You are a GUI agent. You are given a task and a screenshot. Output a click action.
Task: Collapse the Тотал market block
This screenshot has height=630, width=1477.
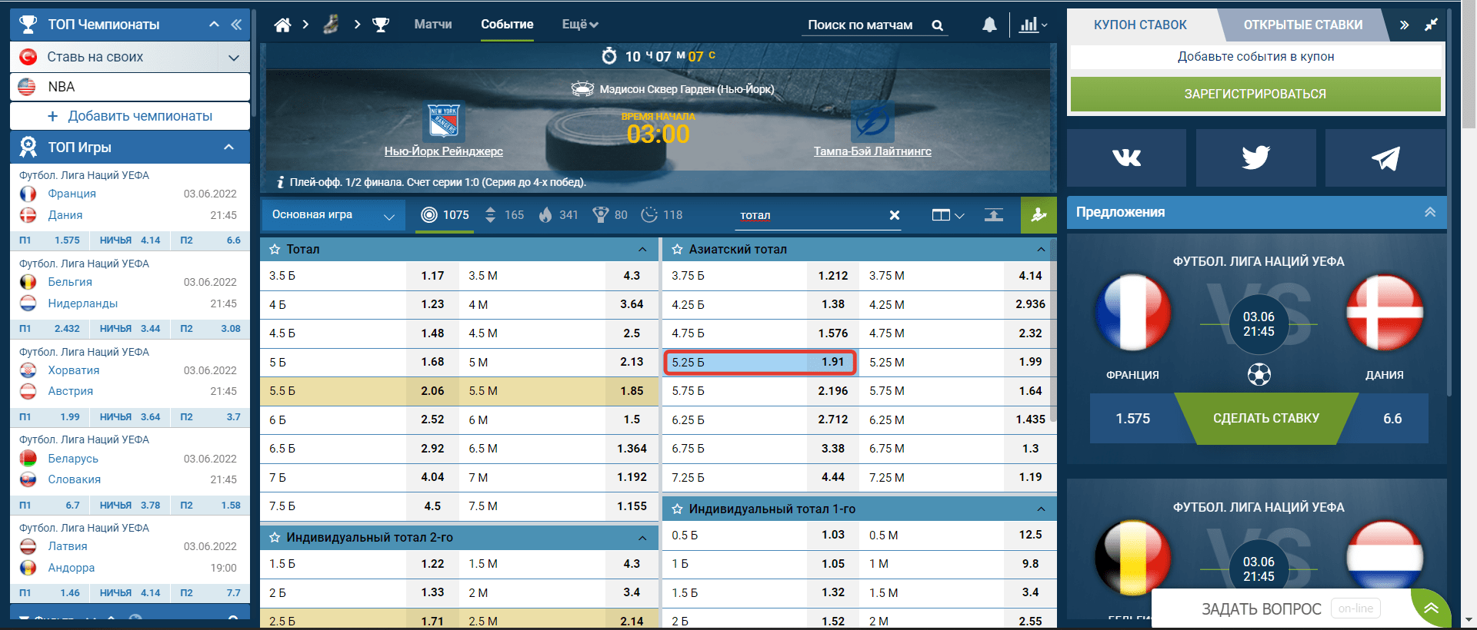pyautogui.click(x=642, y=249)
